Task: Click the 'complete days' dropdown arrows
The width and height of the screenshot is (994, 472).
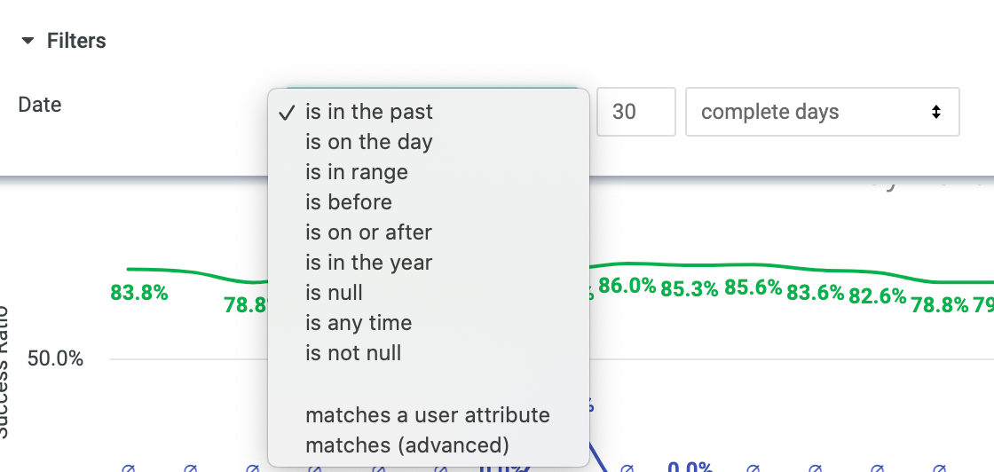Action: point(935,112)
